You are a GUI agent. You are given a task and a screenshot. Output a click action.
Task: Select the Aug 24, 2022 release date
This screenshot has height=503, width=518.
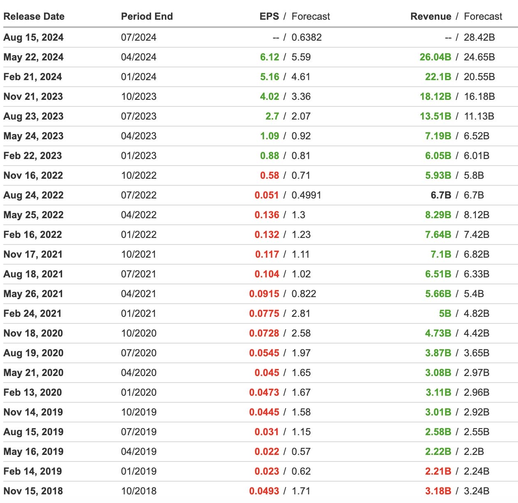33,195
